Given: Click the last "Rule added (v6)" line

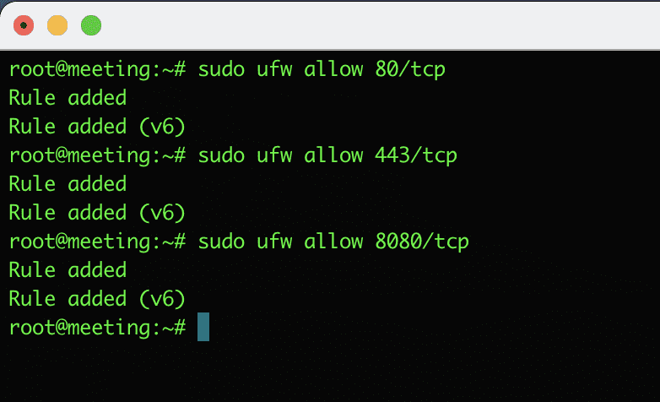Looking at the screenshot, I should click(x=96, y=299).
